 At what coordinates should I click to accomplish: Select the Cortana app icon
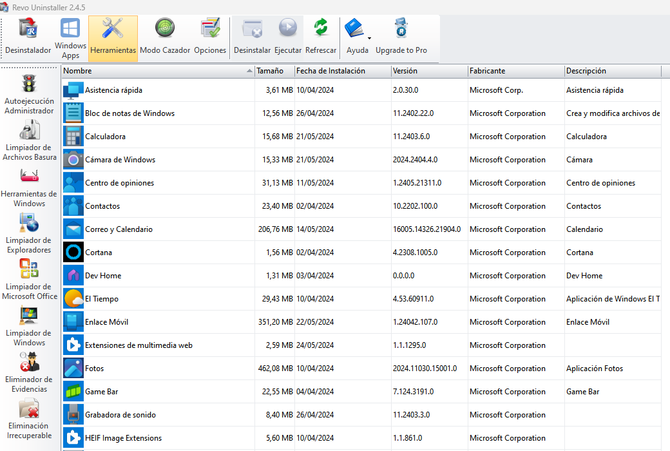click(73, 252)
